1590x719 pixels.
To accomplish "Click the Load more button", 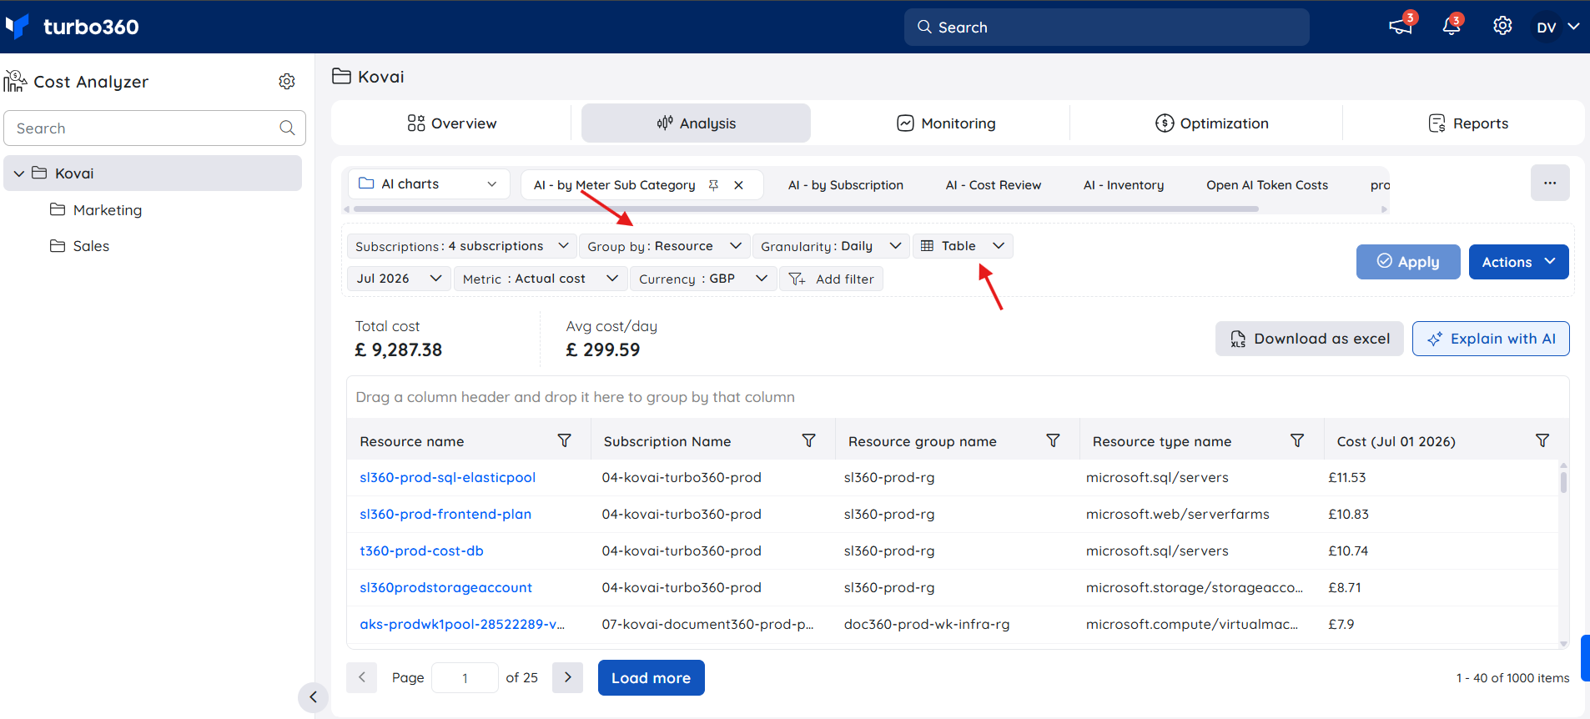I will 652,677.
